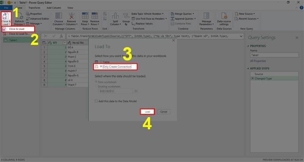This screenshot has height=162, width=304.
Task: Click the Remove Rows icon
Action: point(95,16)
